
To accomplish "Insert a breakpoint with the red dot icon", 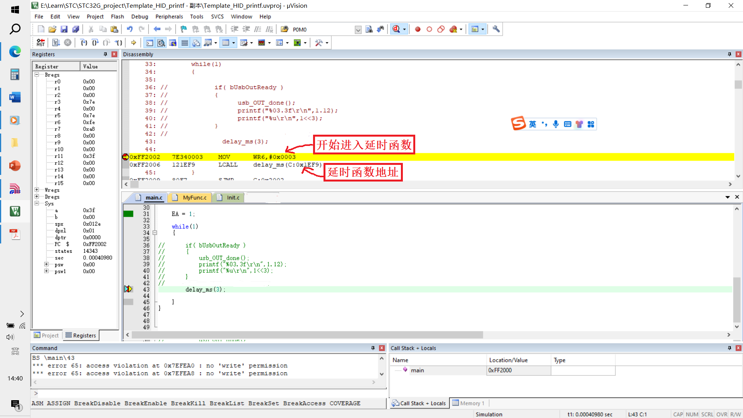I will point(418,29).
